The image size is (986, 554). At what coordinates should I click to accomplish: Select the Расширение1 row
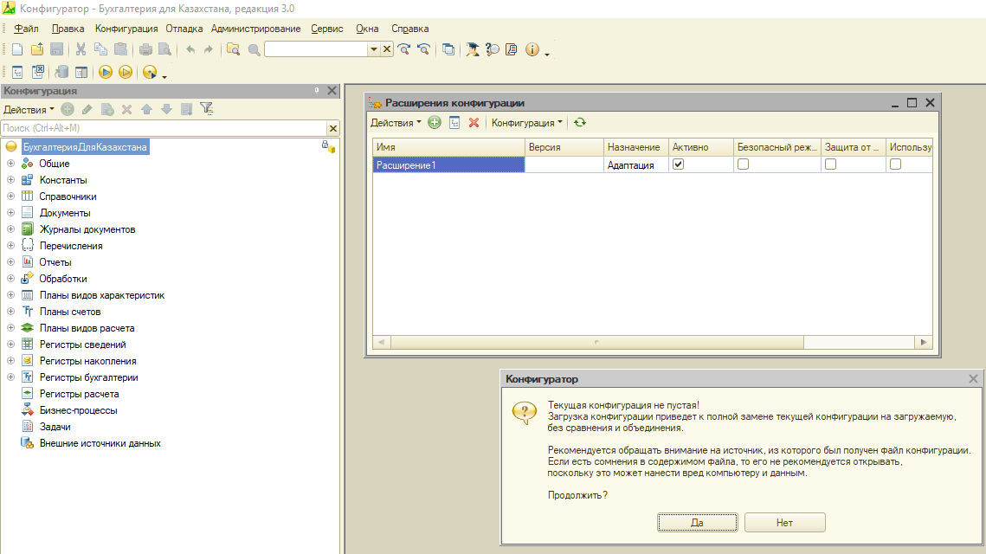pos(652,164)
